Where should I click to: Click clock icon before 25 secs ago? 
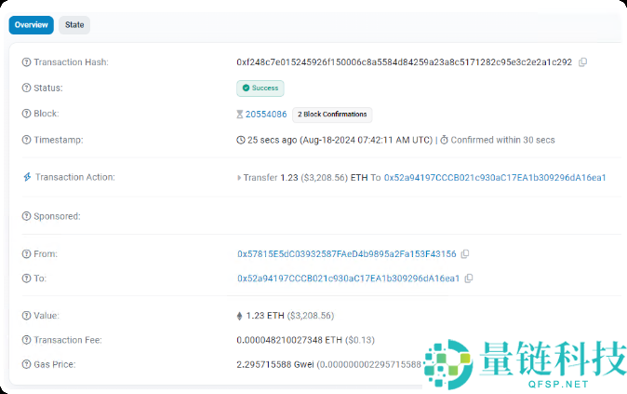point(241,140)
